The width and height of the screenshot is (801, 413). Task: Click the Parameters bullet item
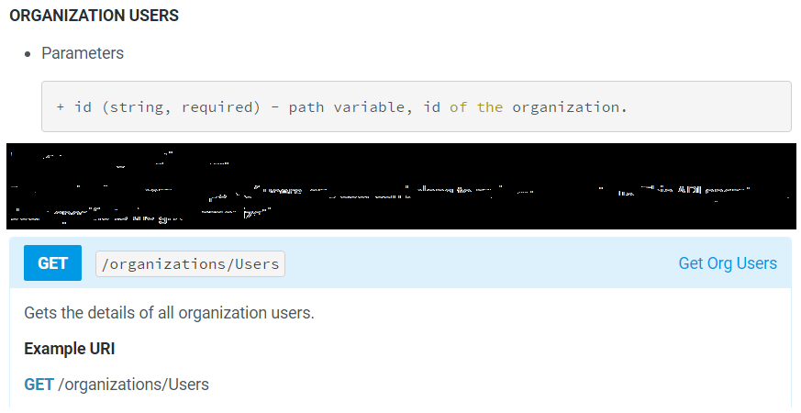(x=83, y=53)
